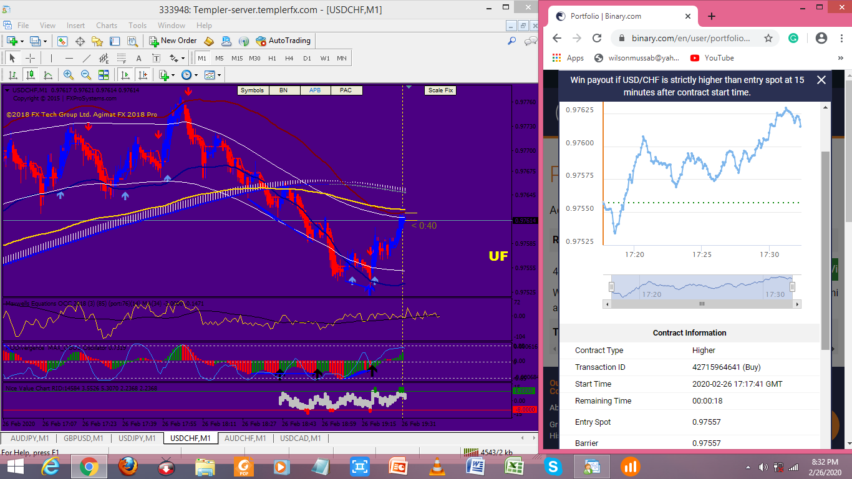Click the Scale Fix button
The image size is (852, 479).
click(440, 90)
